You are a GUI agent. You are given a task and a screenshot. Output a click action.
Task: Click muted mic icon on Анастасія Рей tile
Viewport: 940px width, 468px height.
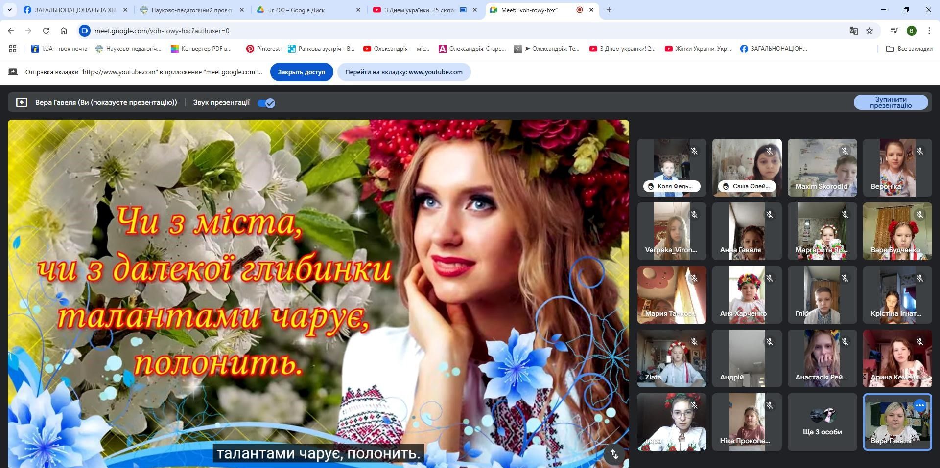click(x=845, y=342)
